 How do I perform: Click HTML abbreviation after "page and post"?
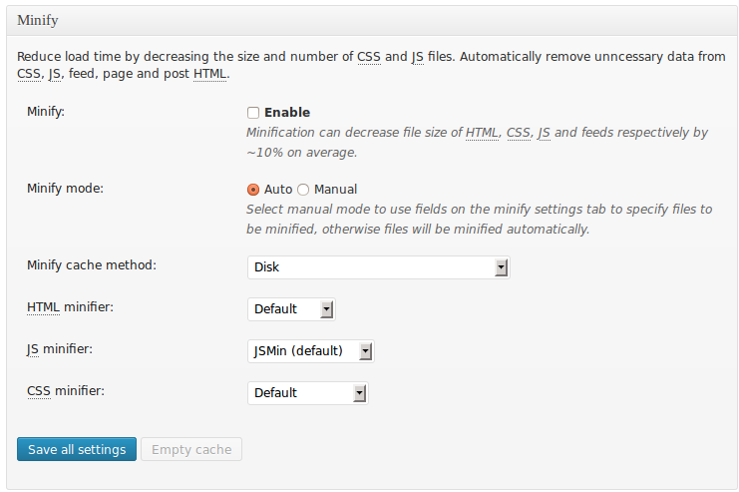click(x=211, y=74)
